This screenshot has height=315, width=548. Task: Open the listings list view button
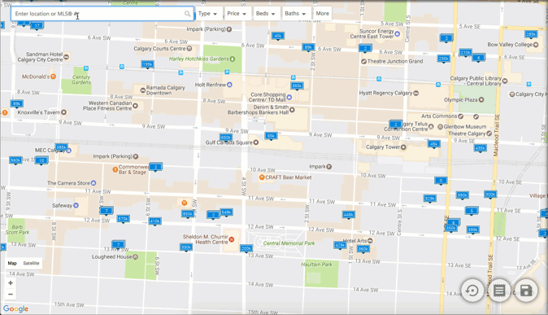[499, 291]
